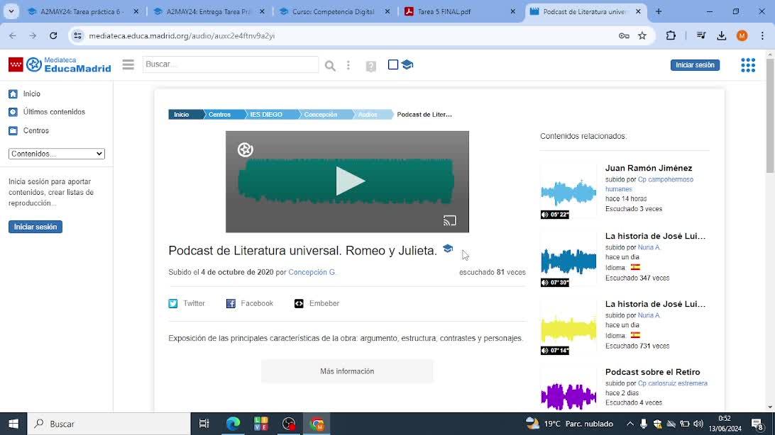
Task: Open the Chrome profile avatar M
Action: click(x=742, y=35)
